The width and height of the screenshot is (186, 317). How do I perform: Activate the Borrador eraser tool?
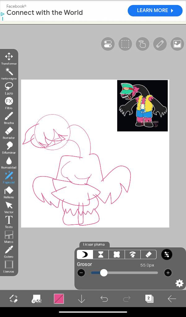9,133
